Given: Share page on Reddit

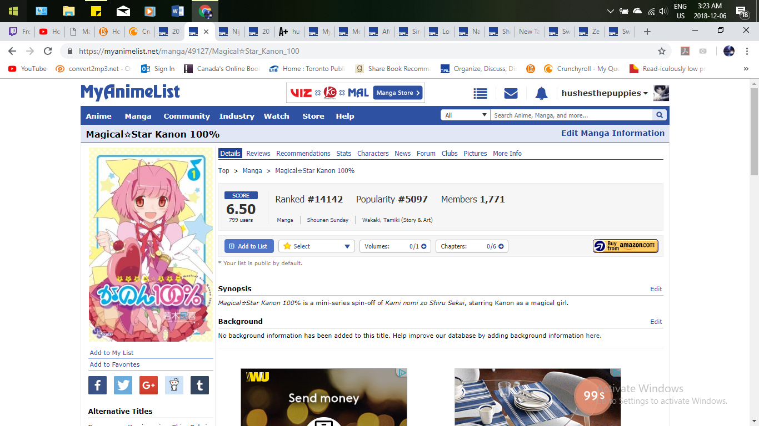Looking at the screenshot, I should pyautogui.click(x=174, y=385).
